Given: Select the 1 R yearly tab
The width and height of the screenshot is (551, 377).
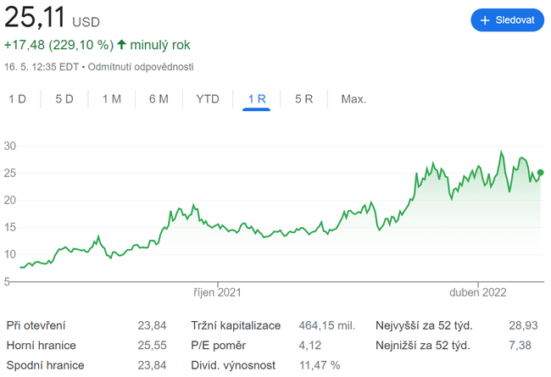Looking at the screenshot, I should [x=257, y=99].
